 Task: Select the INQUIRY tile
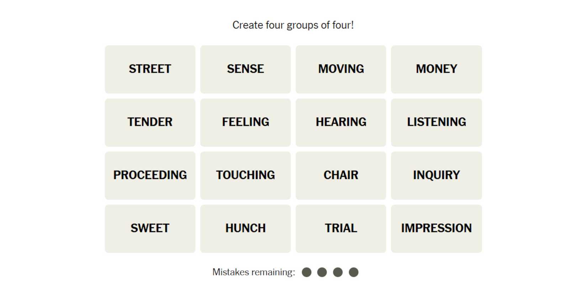(436, 175)
